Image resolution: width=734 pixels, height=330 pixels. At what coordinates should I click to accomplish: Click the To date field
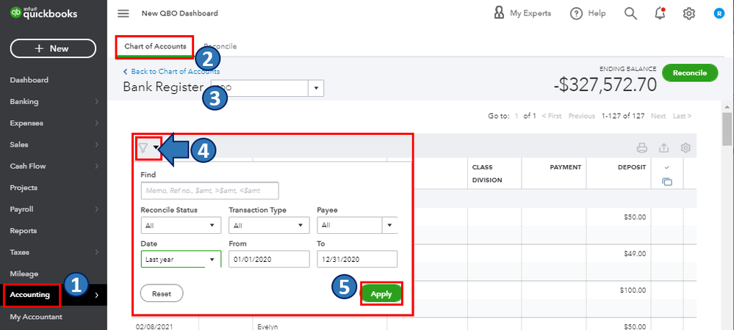pos(357,259)
